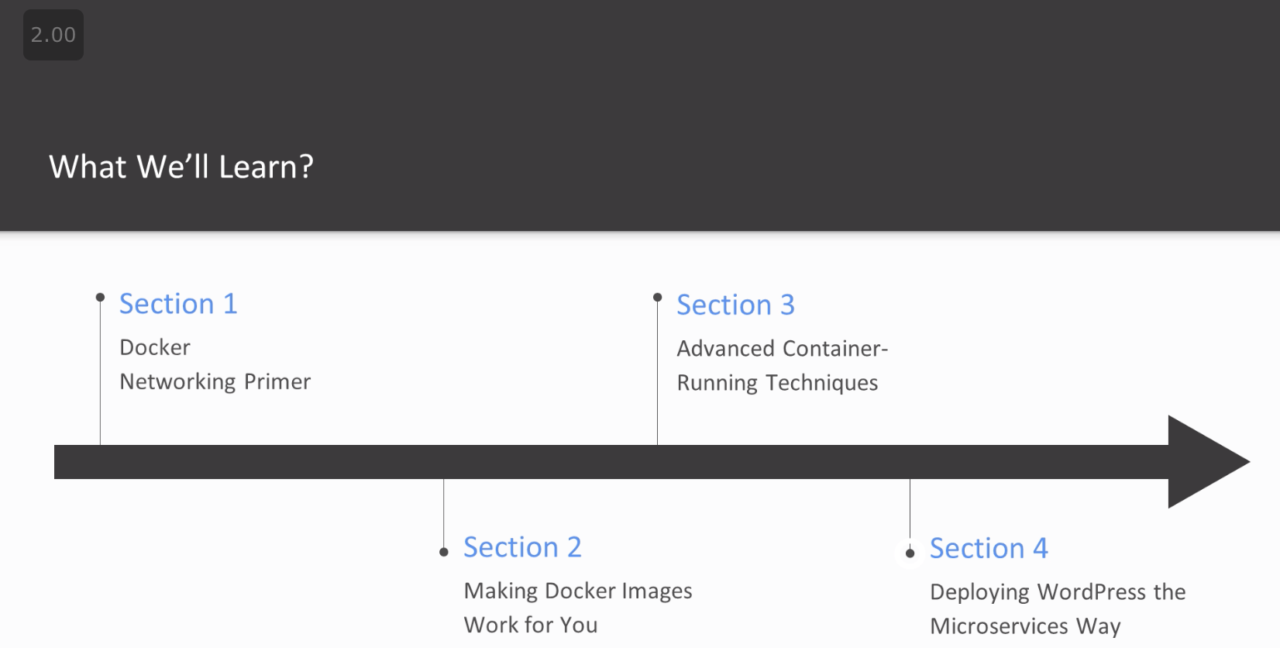The image size is (1280, 648).
Task: Open the Section 4 heading
Action: [x=989, y=549]
